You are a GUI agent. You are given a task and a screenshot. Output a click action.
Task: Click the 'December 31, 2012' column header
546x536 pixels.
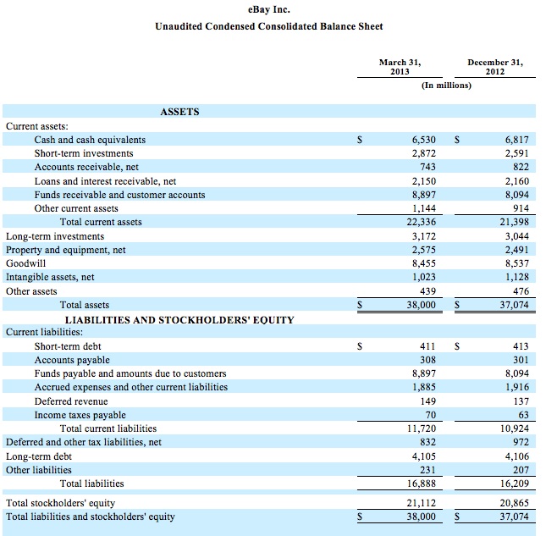(495, 67)
